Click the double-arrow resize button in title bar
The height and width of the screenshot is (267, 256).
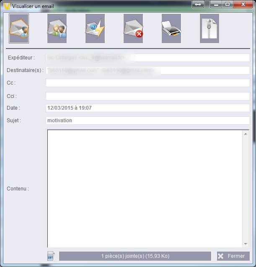199,5
